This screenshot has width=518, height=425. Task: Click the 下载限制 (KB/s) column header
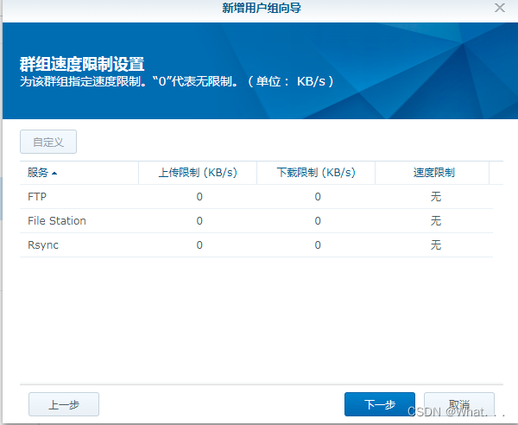pyautogui.click(x=316, y=173)
